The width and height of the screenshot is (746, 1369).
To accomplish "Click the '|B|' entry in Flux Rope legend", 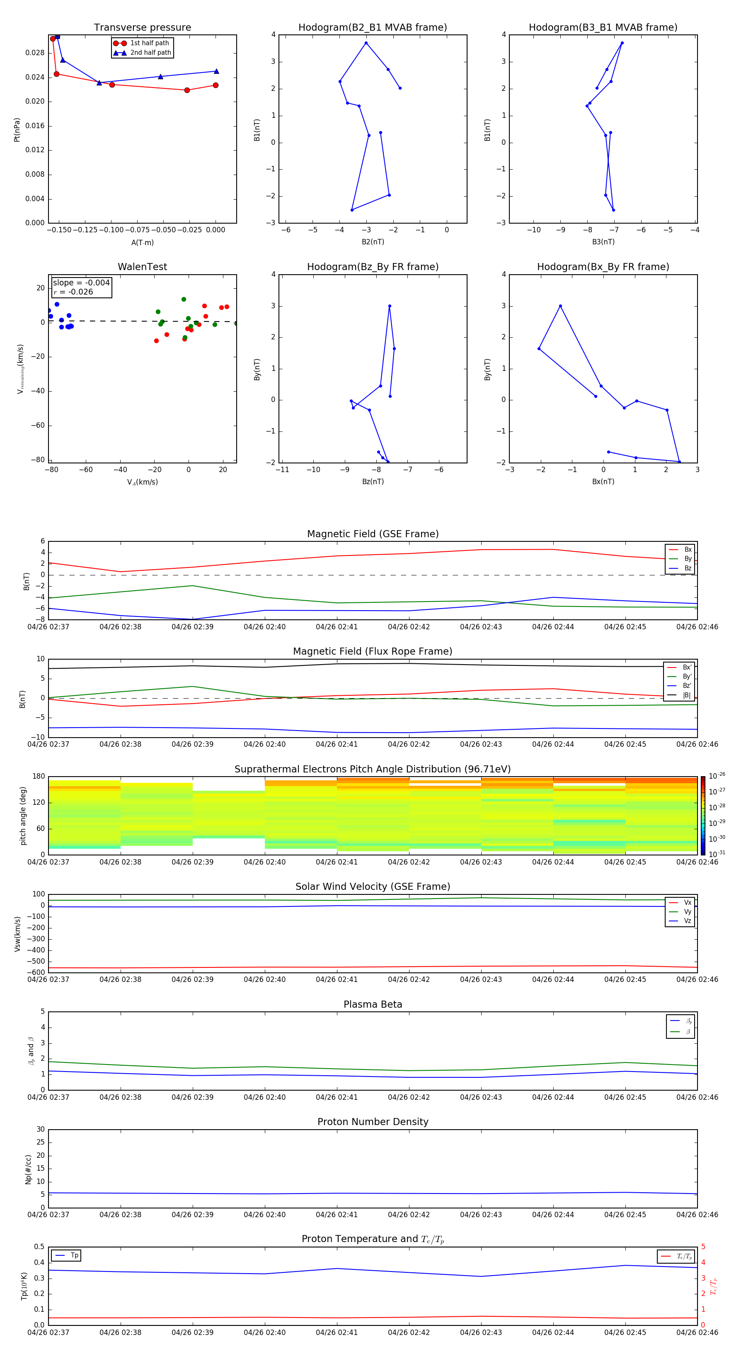I will (680, 695).
